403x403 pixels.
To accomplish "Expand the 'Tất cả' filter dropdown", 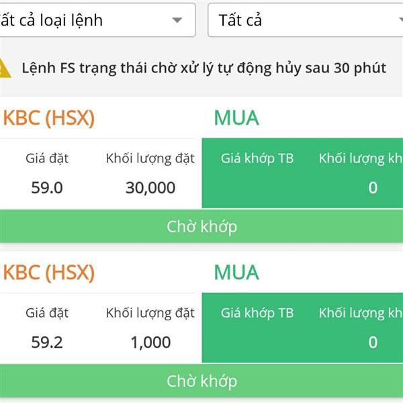I will (306, 20).
